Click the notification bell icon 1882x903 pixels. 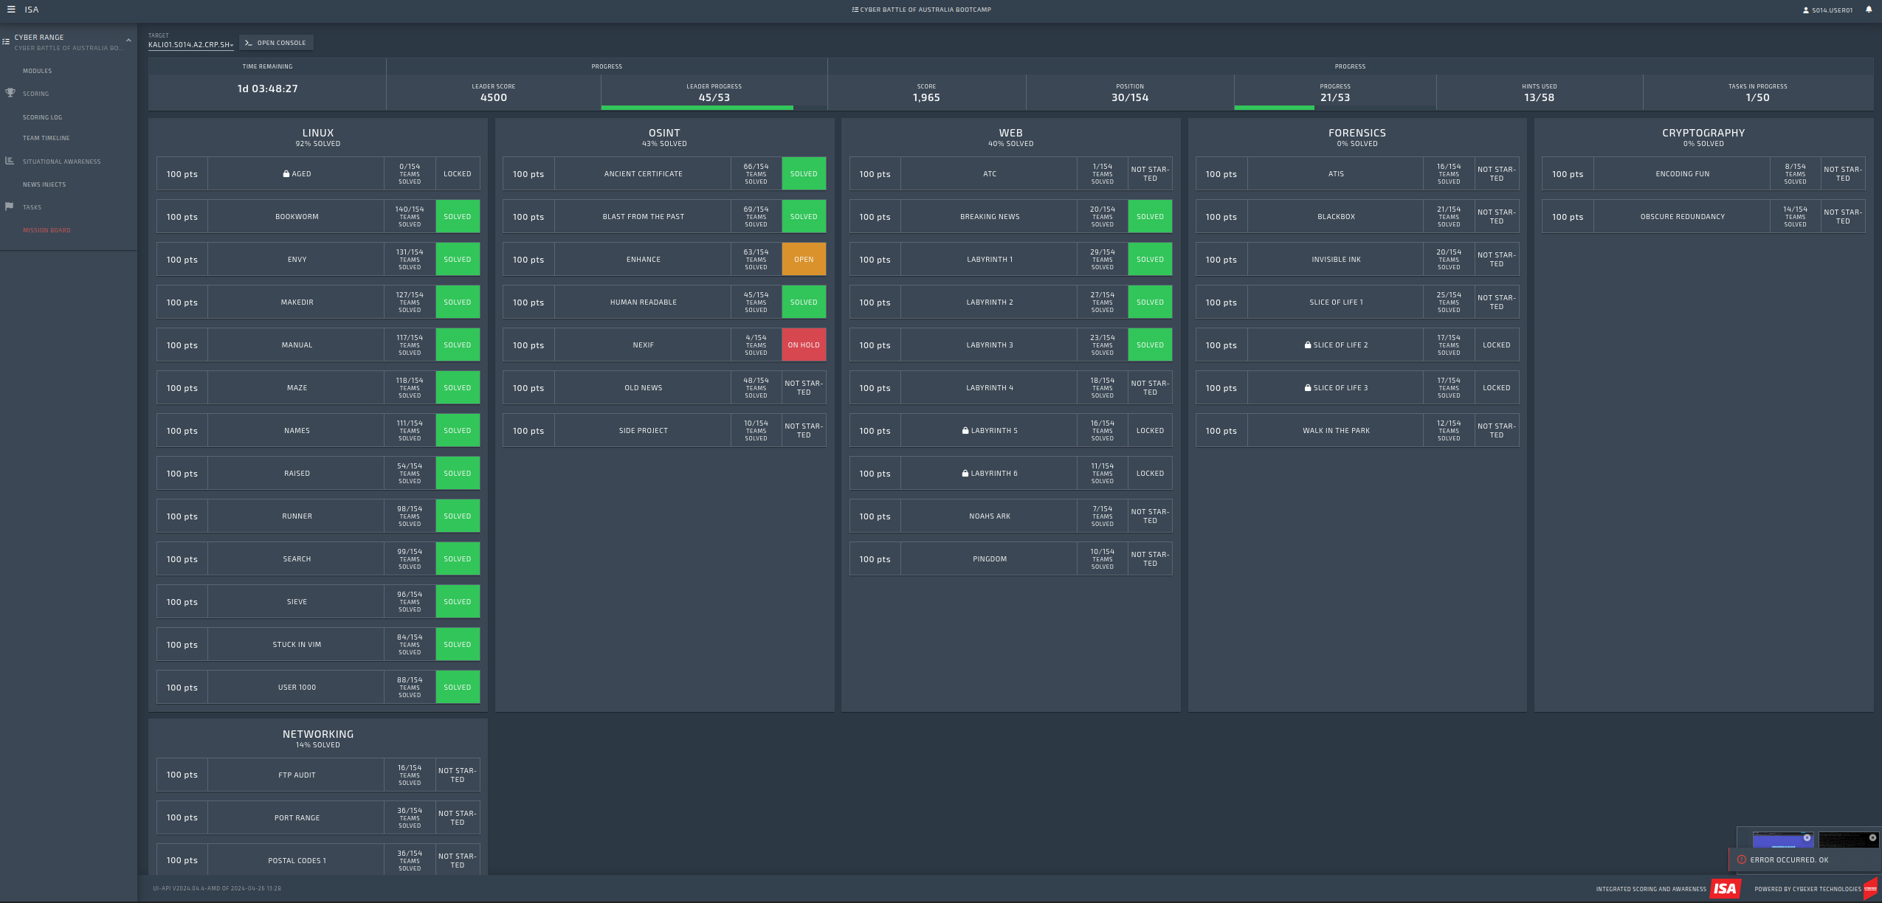coord(1869,10)
